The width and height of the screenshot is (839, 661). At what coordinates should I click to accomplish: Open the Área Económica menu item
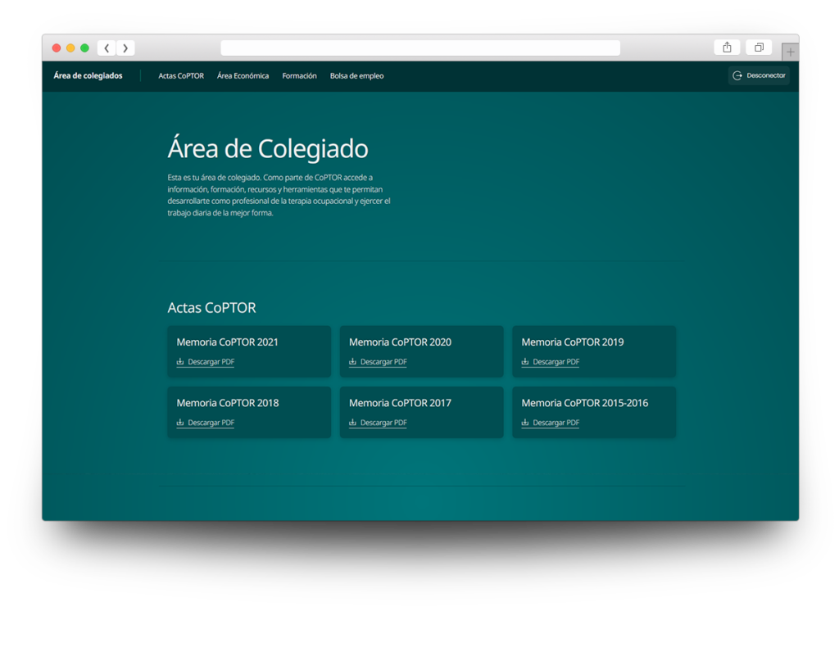pos(243,76)
